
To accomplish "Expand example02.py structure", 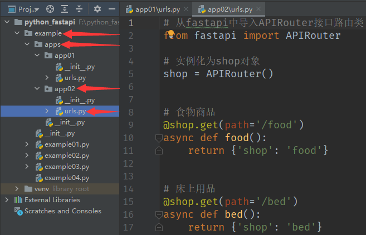I will 27,156.
